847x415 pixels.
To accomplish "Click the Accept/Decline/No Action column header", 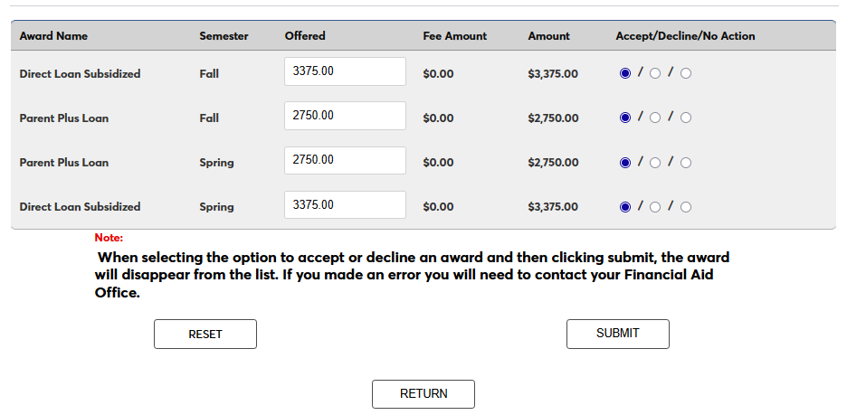I will (685, 36).
